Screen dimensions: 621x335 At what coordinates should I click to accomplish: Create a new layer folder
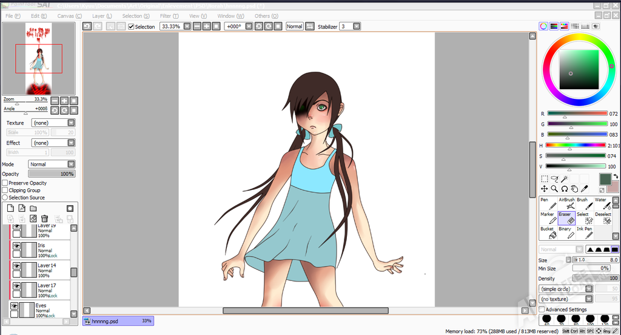click(33, 208)
